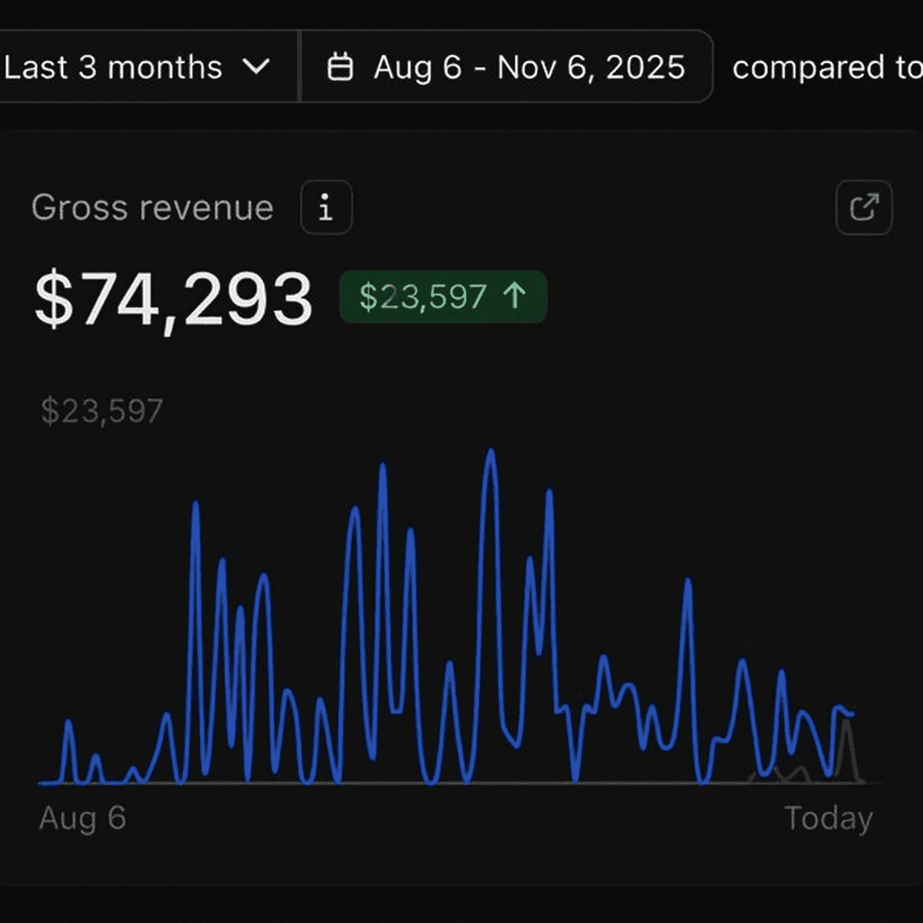Click the tallest peak of blue revenue line
The height and width of the screenshot is (923, 923).
(x=490, y=451)
